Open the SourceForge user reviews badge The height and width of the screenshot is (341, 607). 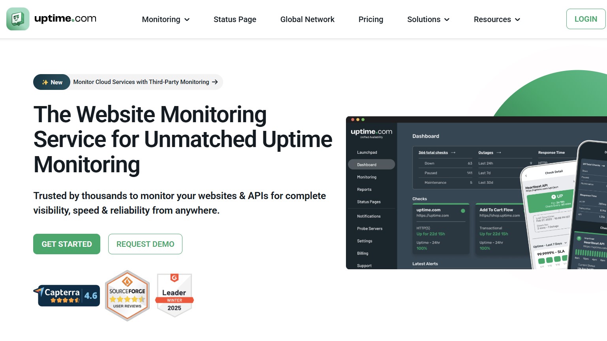click(127, 296)
